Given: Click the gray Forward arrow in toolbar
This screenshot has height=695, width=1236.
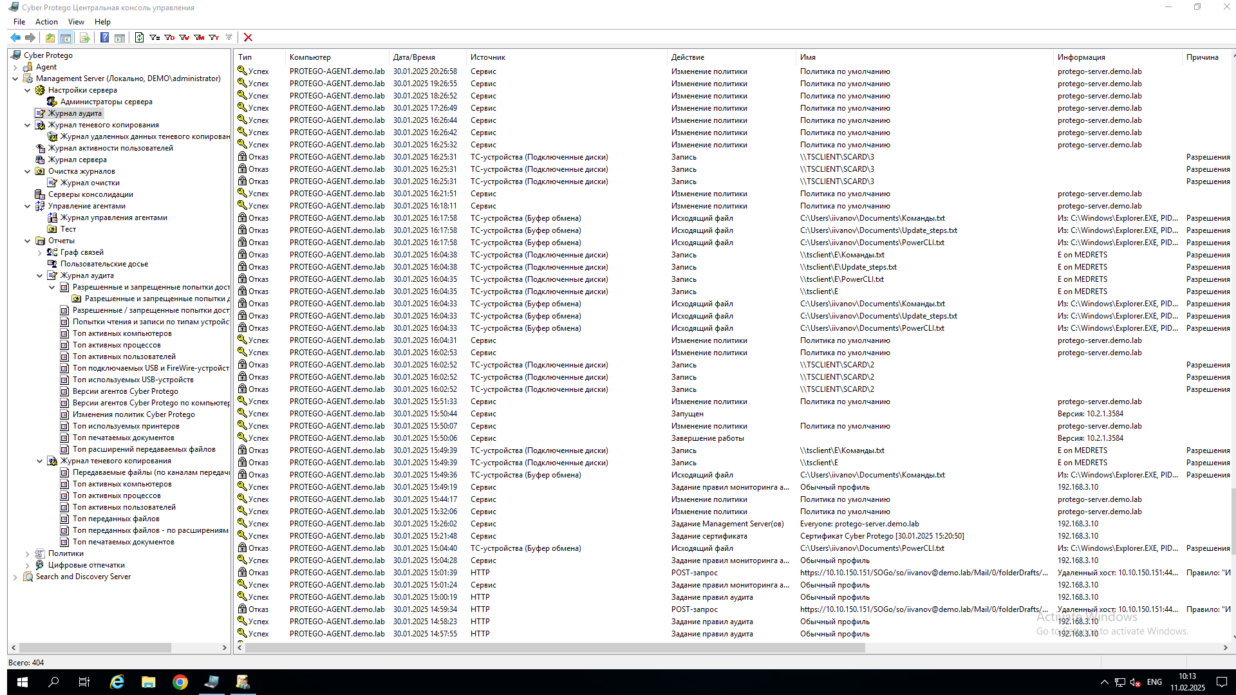Looking at the screenshot, I should 30,37.
